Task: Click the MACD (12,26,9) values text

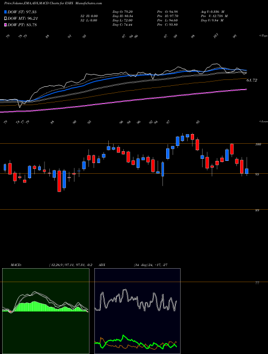Action: pos(70,265)
